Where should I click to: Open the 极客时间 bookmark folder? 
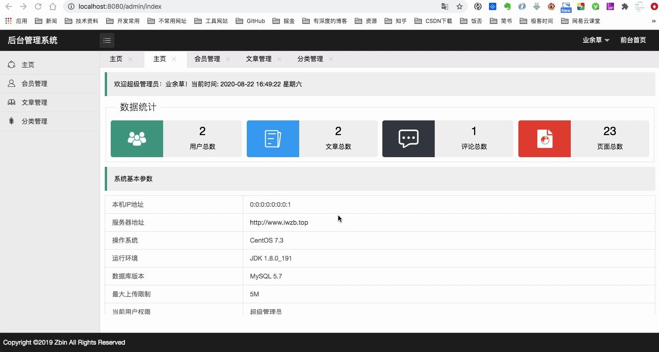(x=536, y=21)
